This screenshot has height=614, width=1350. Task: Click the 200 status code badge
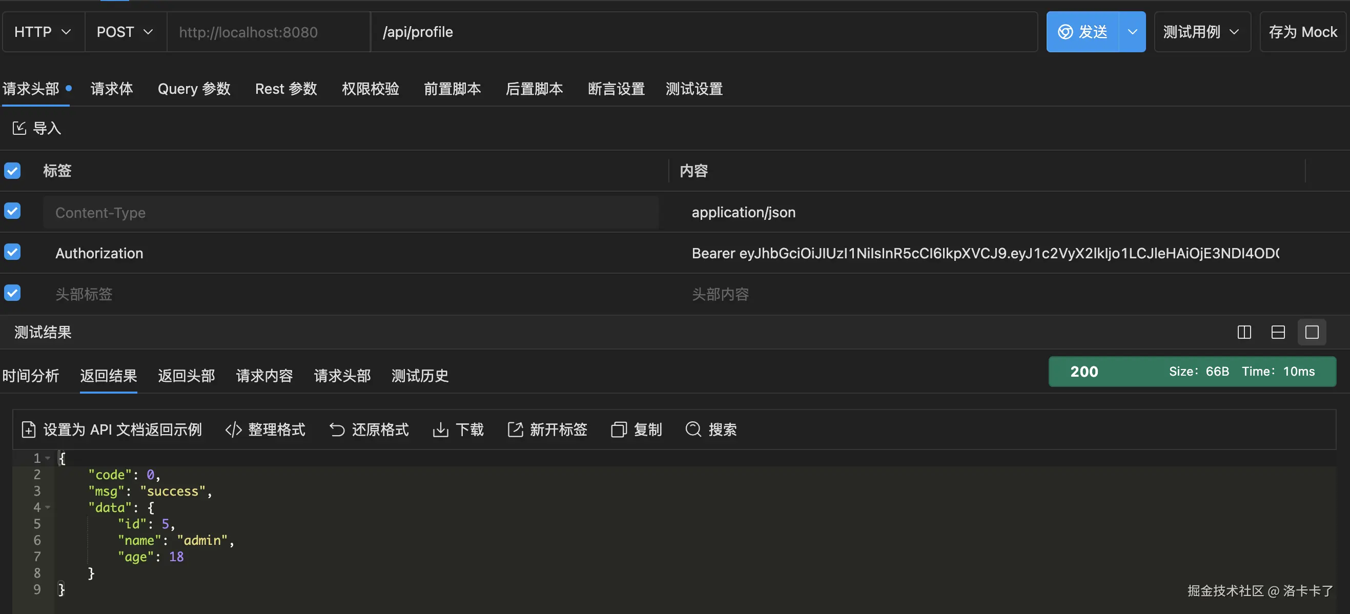[1085, 372]
